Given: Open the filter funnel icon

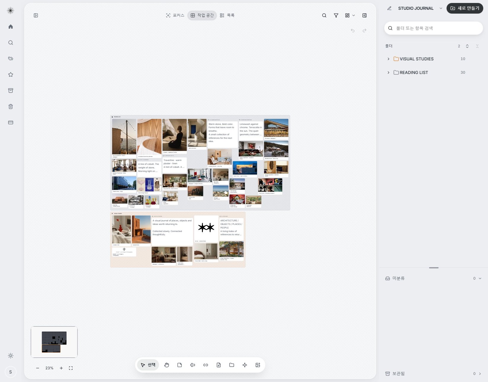Looking at the screenshot, I should pyautogui.click(x=336, y=15).
